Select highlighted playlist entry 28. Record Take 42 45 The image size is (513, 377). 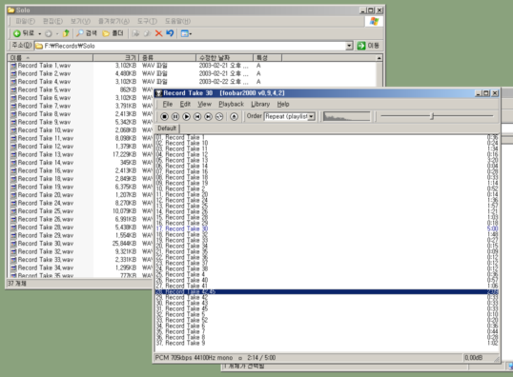point(327,291)
